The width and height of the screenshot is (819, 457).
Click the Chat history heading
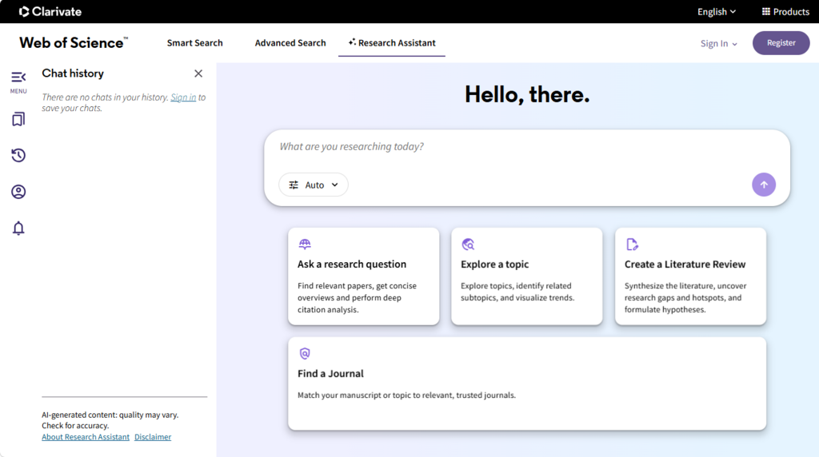(73, 74)
